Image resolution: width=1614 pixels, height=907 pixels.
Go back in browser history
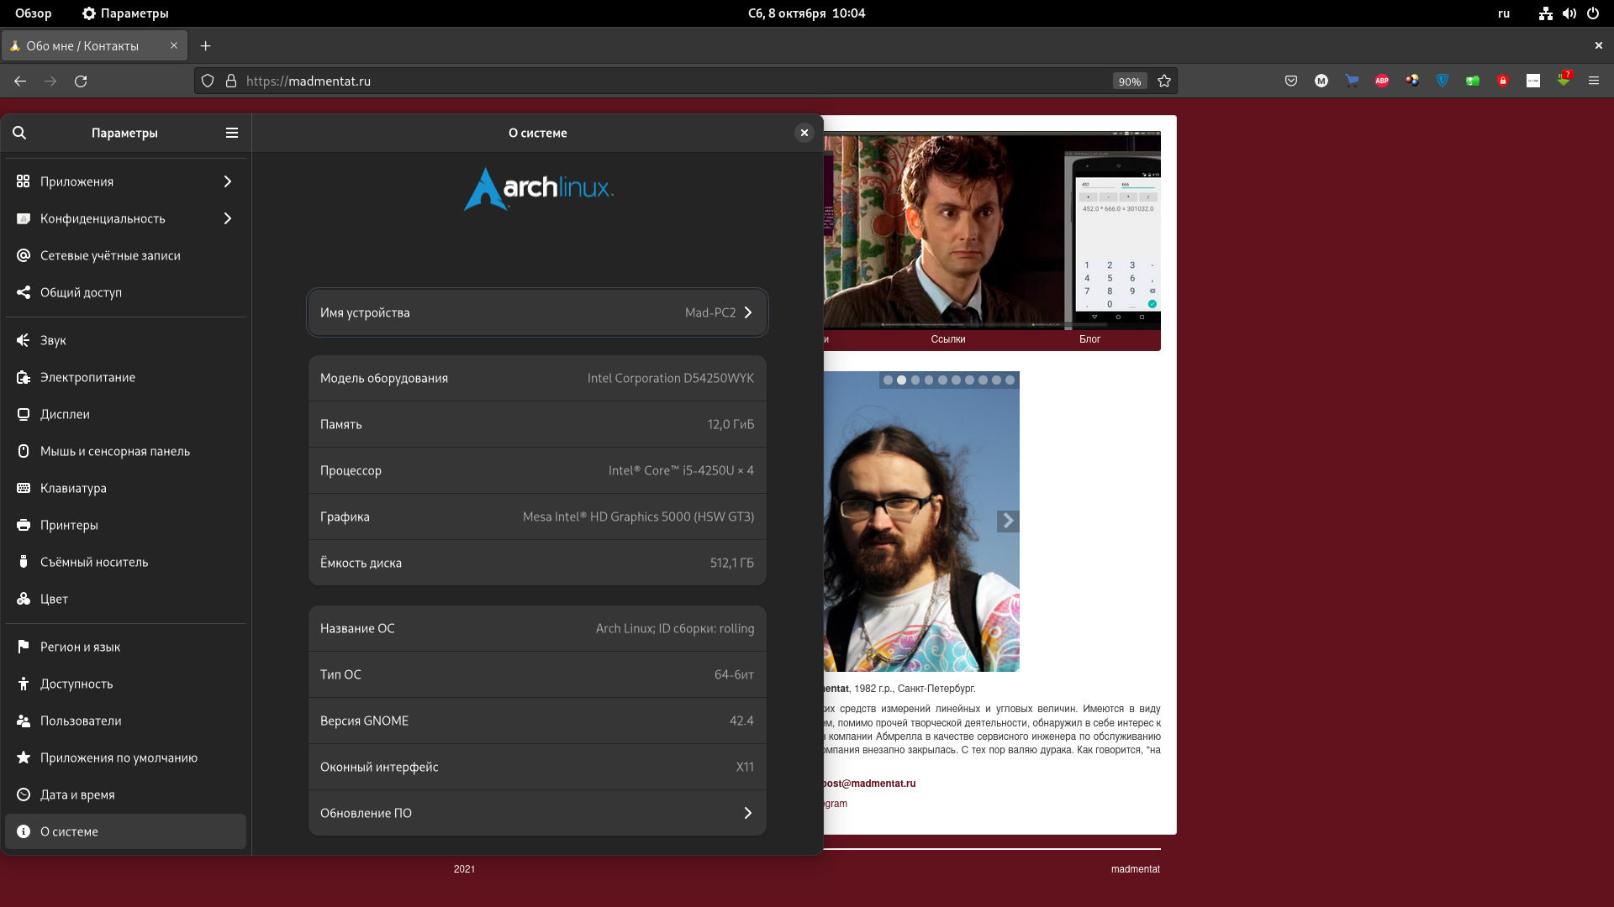[20, 81]
